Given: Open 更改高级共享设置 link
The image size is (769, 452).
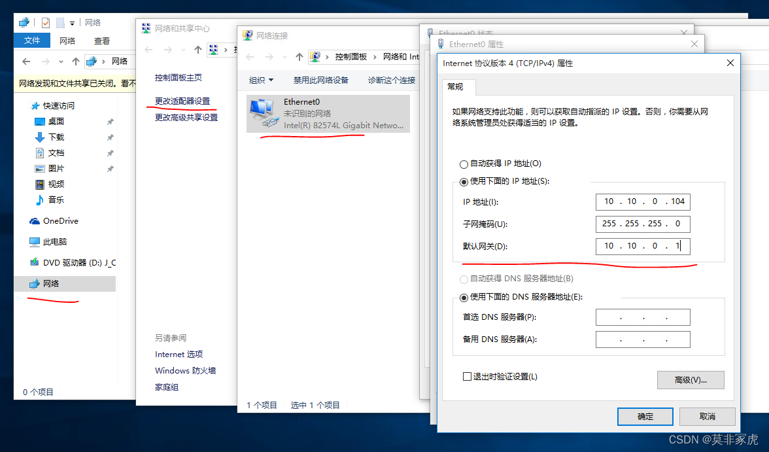Looking at the screenshot, I should coord(186,117).
